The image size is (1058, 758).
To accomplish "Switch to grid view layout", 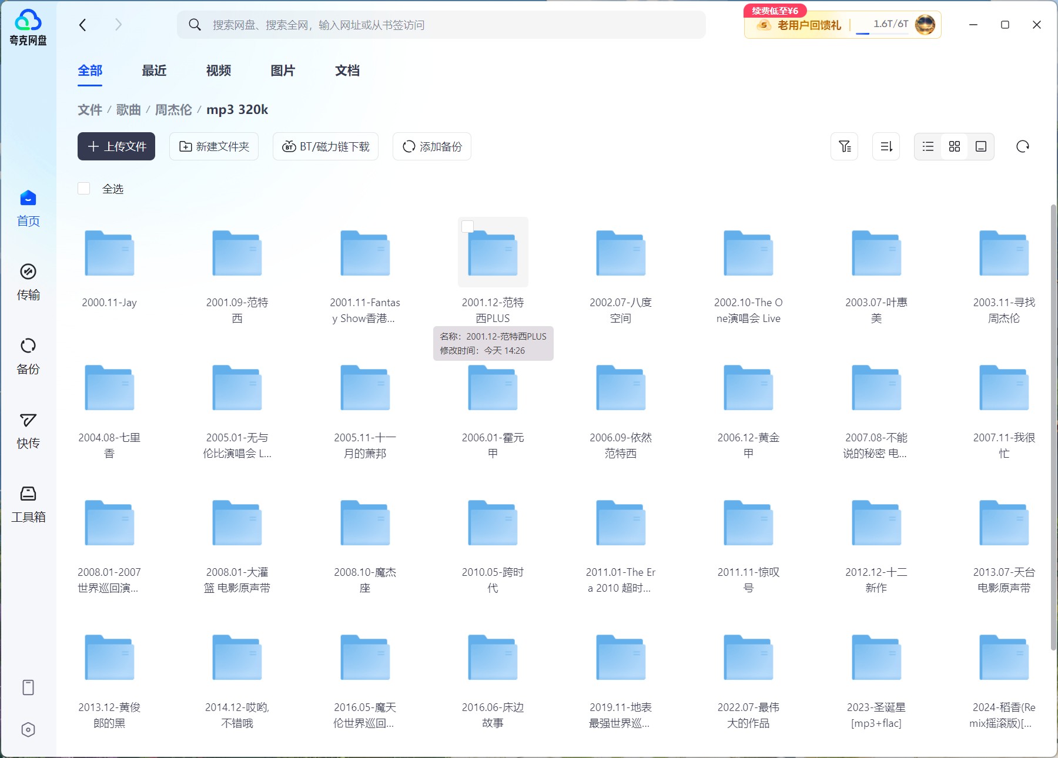I will pos(955,146).
